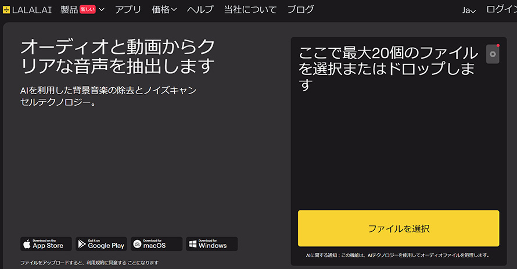The width and height of the screenshot is (517, 269).
Task: Go to the 当社について page
Action: (x=250, y=10)
